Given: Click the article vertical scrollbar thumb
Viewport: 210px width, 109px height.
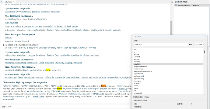Looking at the screenshot, I should point(171,27).
